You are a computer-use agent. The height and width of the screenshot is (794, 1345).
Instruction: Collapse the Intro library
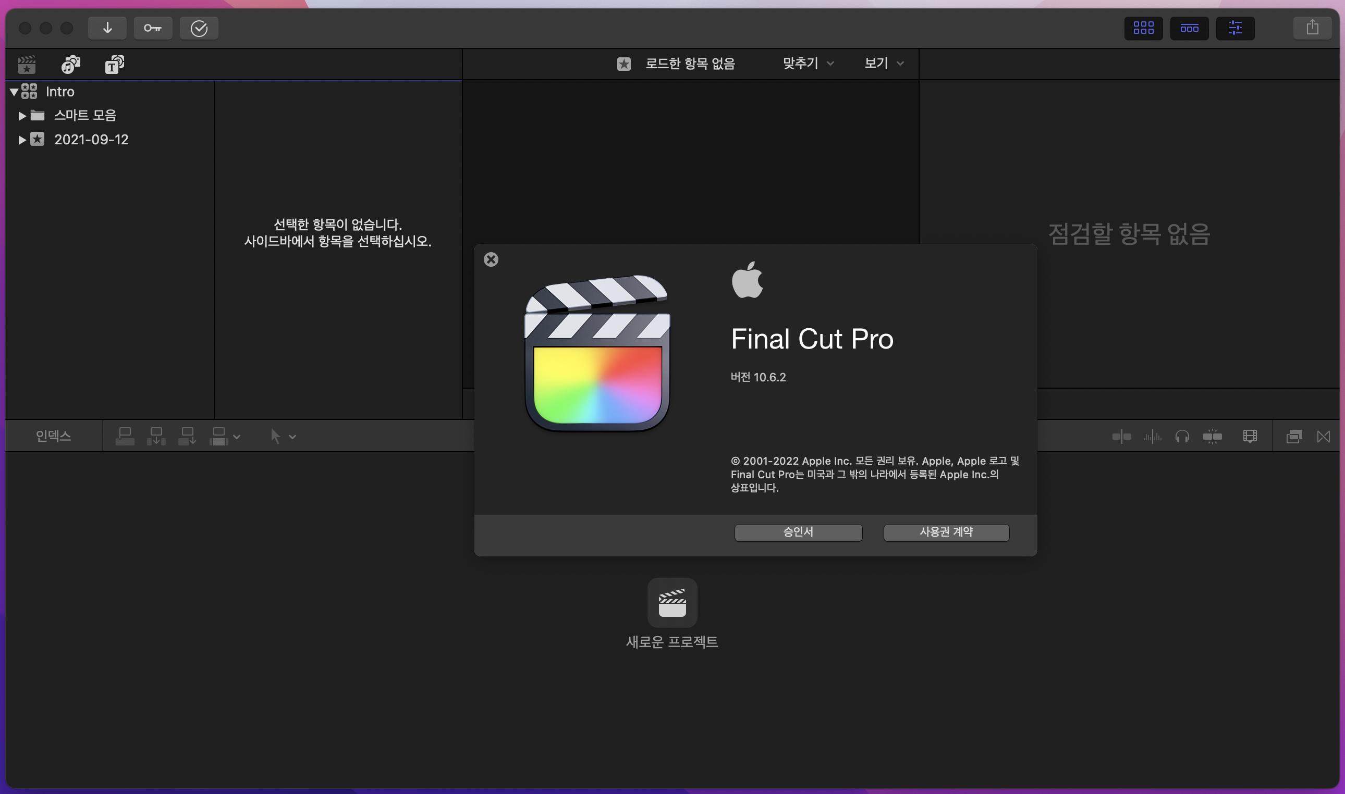(x=15, y=92)
